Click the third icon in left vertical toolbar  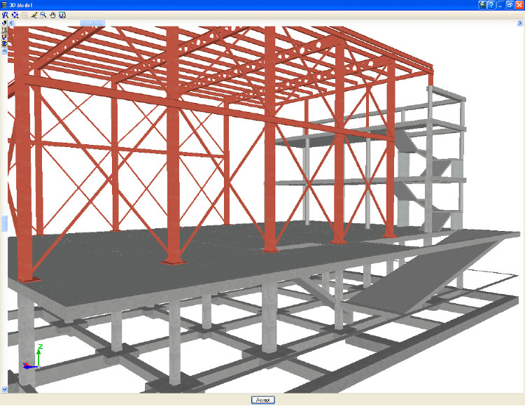point(4,37)
